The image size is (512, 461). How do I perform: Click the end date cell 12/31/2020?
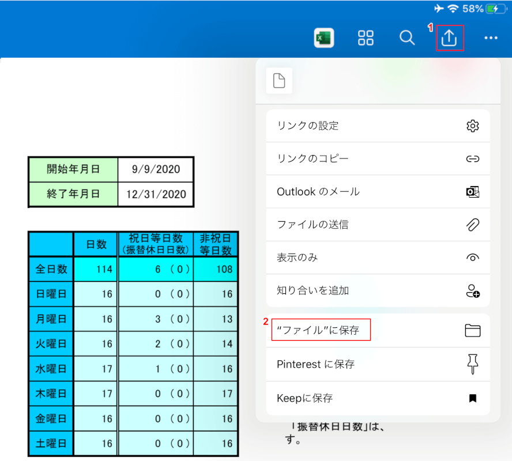click(156, 194)
